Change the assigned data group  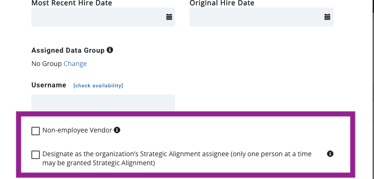click(75, 64)
